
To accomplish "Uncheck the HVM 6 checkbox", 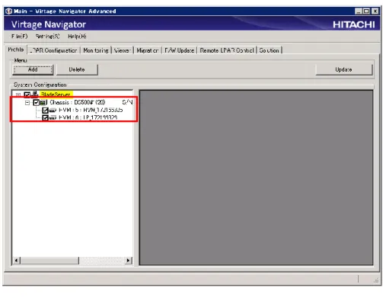I will click(45, 117).
